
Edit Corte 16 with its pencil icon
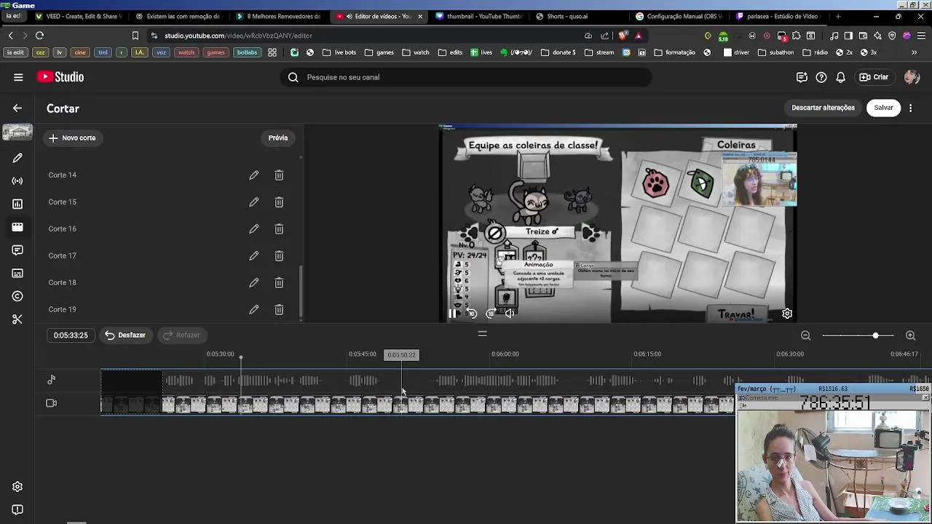(253, 229)
